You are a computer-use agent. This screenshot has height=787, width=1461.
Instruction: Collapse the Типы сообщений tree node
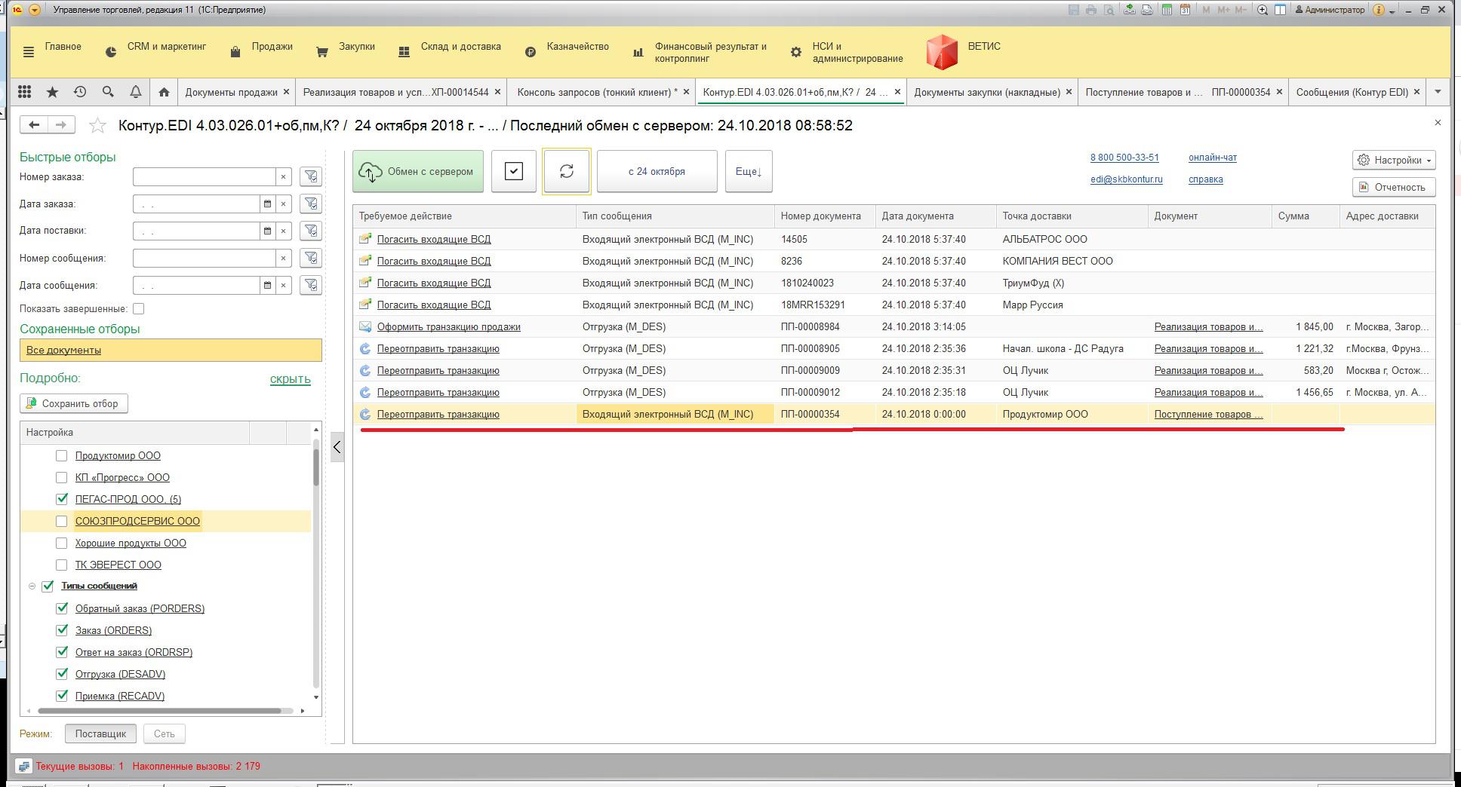[32, 586]
